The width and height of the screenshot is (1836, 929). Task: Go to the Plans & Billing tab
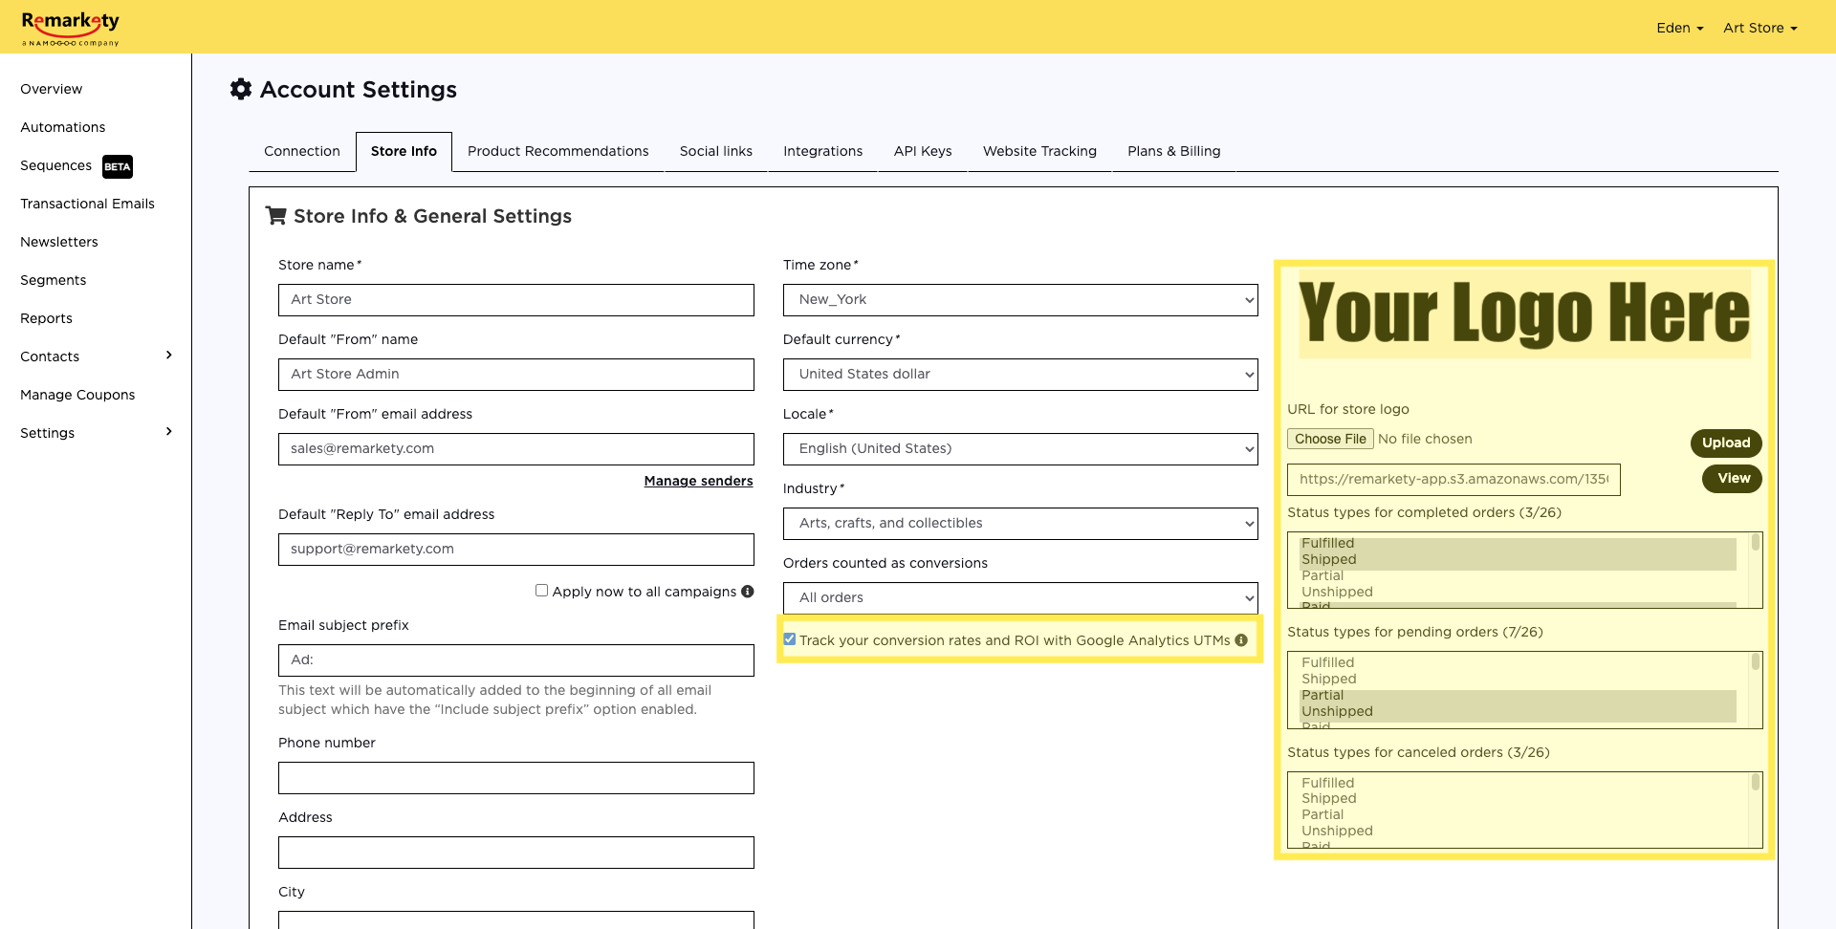tap(1174, 151)
